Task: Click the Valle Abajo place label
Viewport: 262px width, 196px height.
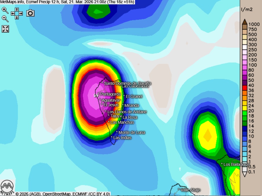Action: [190, 190]
